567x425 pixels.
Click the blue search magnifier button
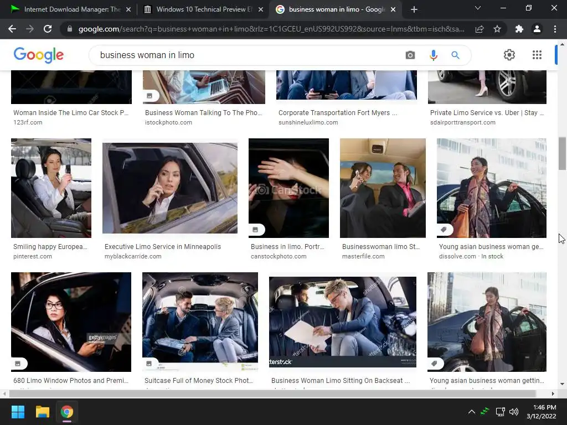click(455, 55)
